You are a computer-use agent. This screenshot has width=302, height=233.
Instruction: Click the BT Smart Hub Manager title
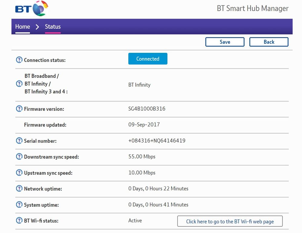[x=252, y=9]
